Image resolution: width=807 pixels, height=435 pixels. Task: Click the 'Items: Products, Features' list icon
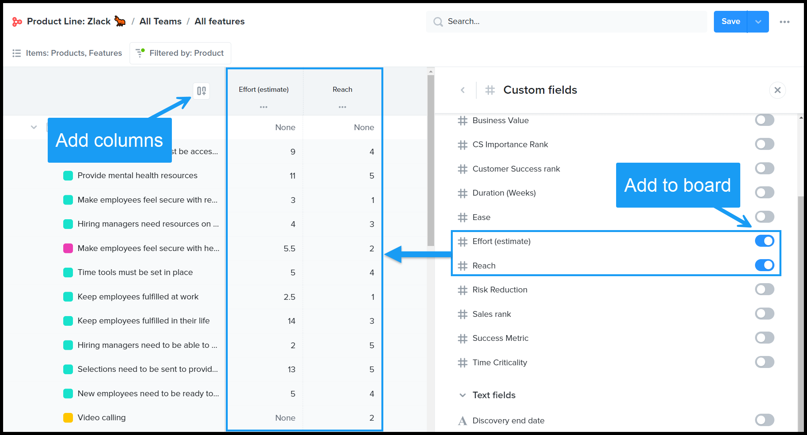click(17, 53)
